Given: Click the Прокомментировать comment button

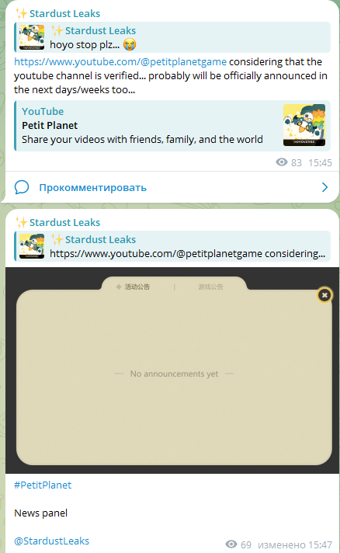Looking at the screenshot, I should coord(92,188).
